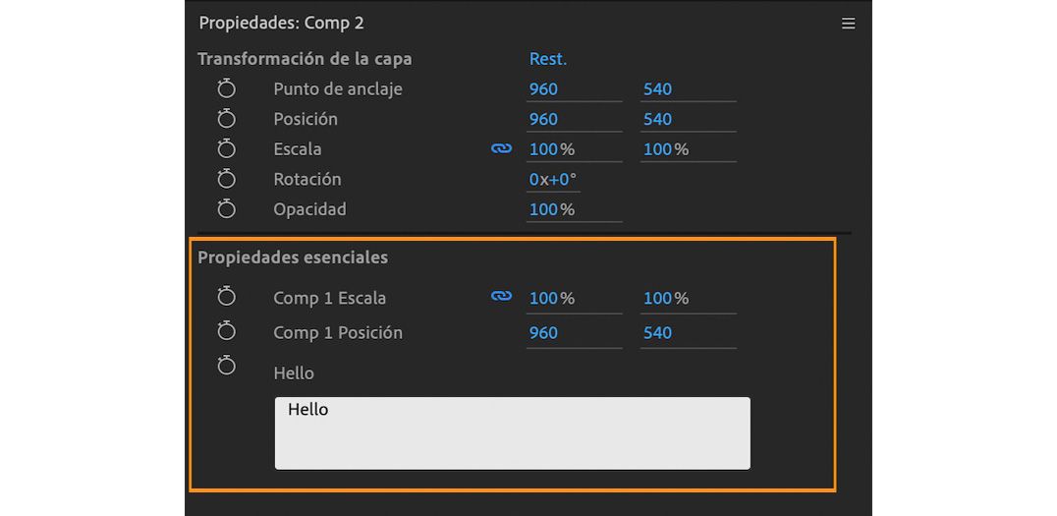Toggle the Comp 1 Posición stopwatch
1057x516 pixels.
point(227,332)
